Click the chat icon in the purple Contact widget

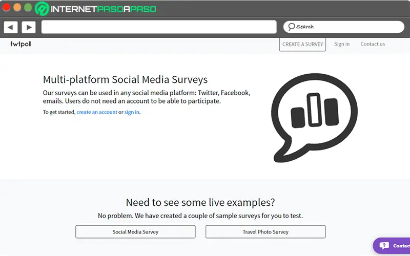coord(383,246)
